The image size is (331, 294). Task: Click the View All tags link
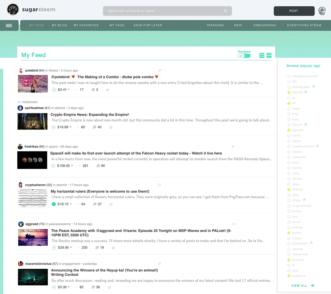(x=303, y=286)
